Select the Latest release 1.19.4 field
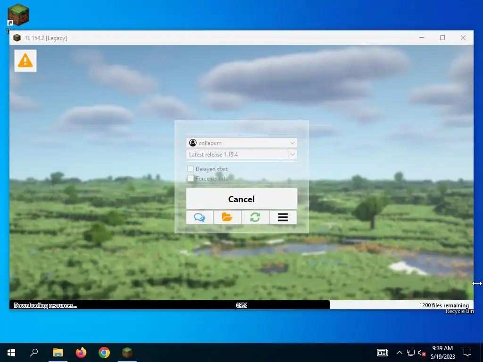Viewport: 483px width, 362px height. point(237,154)
